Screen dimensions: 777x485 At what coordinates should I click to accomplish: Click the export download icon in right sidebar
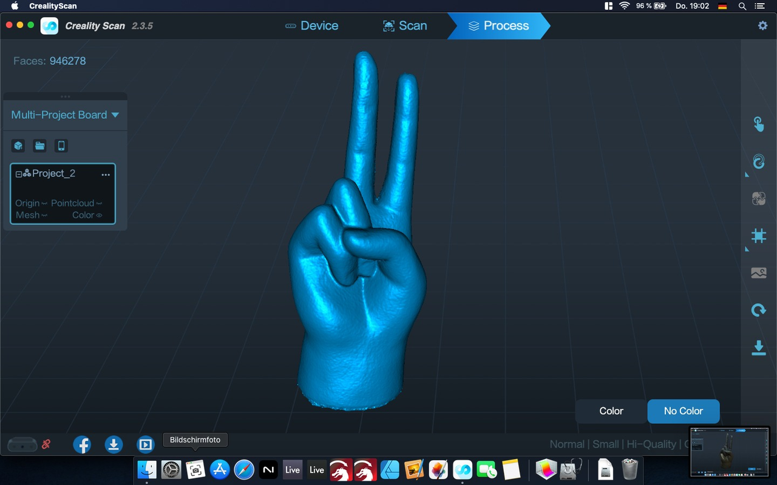(x=758, y=347)
